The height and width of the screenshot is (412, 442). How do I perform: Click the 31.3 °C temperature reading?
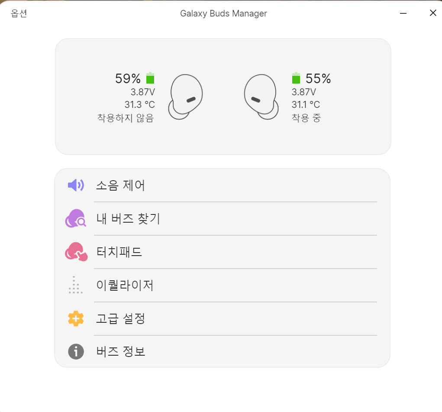(x=139, y=104)
